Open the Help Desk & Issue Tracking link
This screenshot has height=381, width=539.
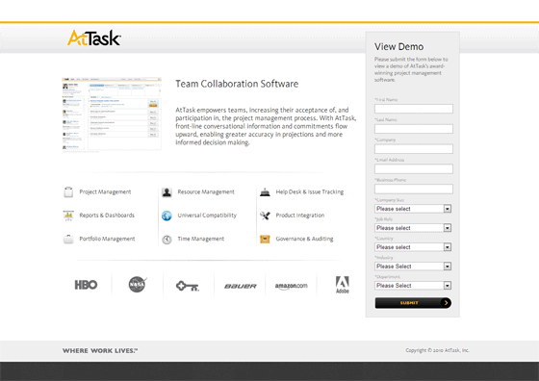click(310, 191)
